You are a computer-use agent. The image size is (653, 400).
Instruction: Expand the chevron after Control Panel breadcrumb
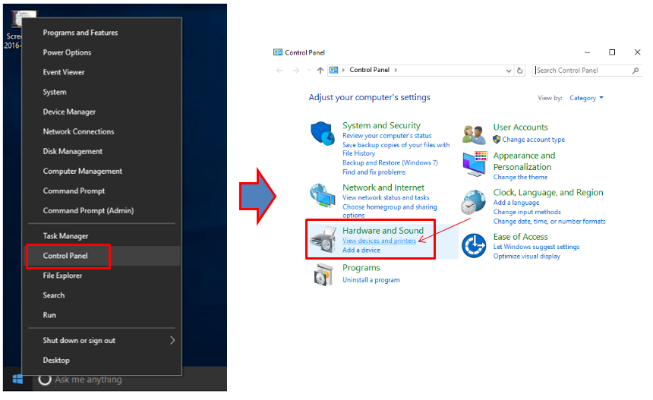(396, 70)
